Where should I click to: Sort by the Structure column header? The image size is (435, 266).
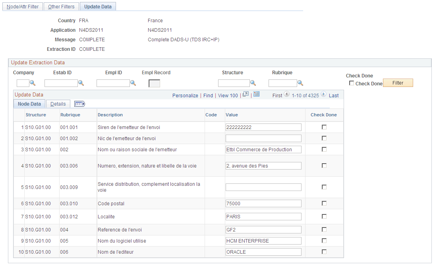(36, 115)
